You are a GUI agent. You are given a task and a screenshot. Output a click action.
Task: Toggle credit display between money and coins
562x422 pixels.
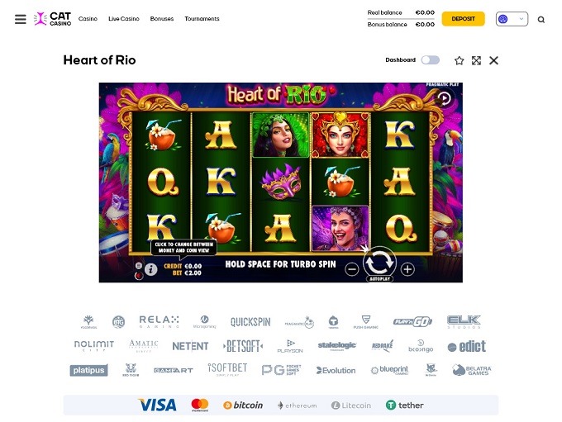click(x=183, y=269)
